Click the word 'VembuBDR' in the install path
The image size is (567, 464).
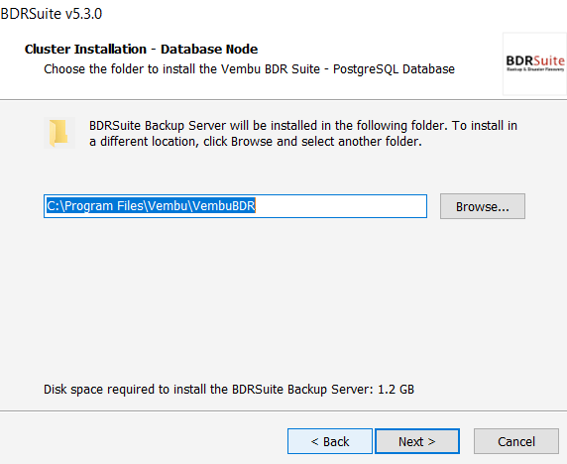(x=224, y=206)
